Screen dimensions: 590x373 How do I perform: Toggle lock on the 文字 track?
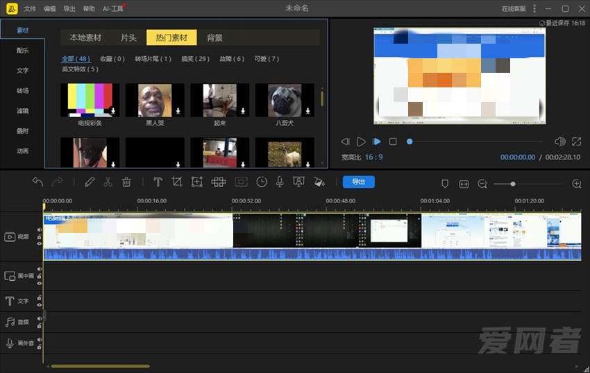(x=40, y=298)
